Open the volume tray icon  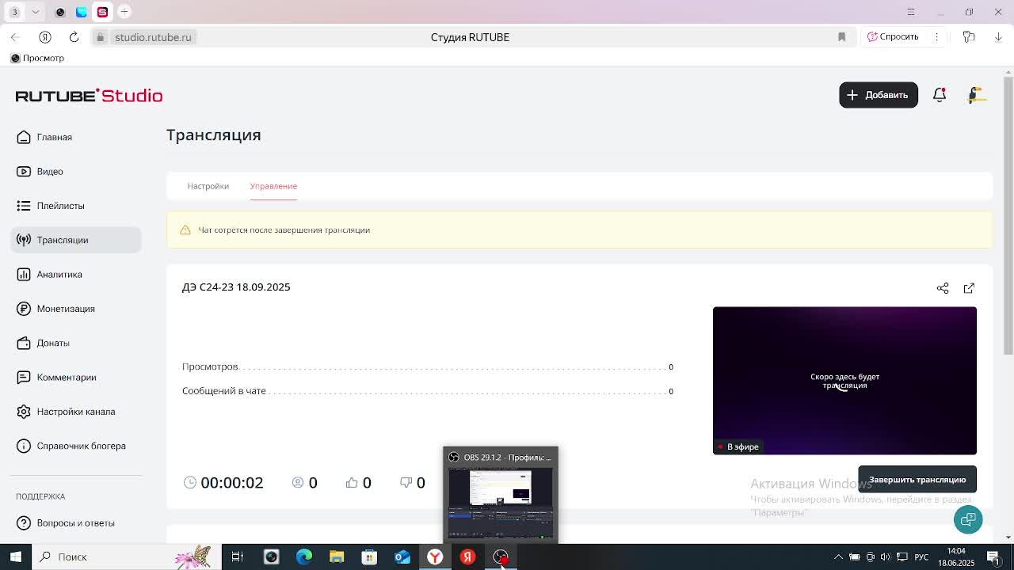pyautogui.click(x=885, y=557)
